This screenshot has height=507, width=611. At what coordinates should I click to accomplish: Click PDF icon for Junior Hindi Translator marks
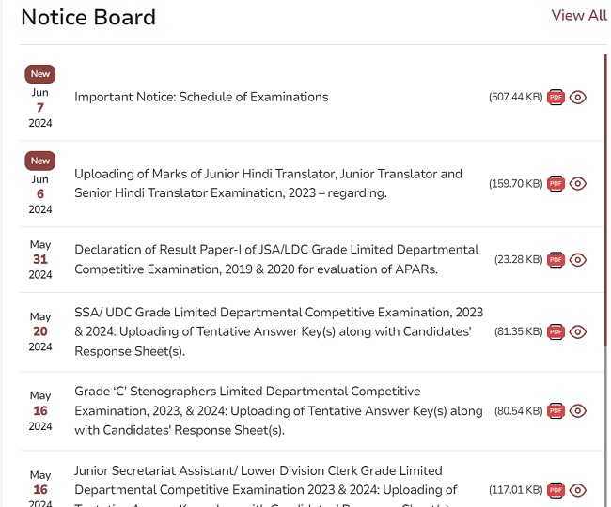(x=556, y=184)
